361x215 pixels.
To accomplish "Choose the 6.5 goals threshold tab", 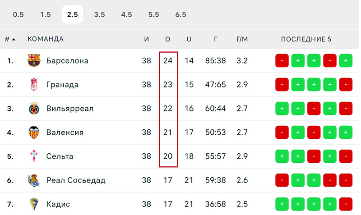I will coord(181,14).
